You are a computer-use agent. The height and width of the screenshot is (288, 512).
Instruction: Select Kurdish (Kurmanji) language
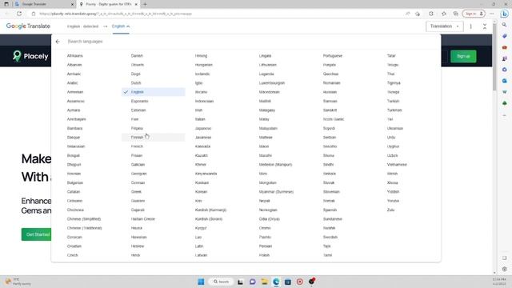tap(210, 210)
